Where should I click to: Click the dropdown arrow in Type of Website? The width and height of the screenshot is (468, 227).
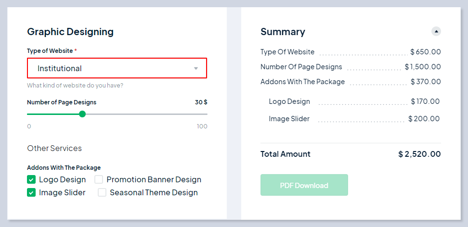coord(196,68)
